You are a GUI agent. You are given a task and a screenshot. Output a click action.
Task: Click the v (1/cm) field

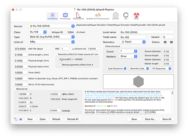click(23, 106)
